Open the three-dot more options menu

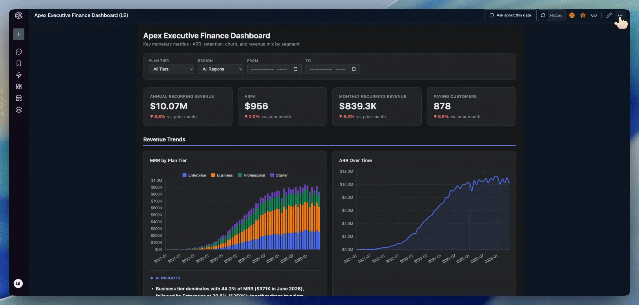click(620, 15)
